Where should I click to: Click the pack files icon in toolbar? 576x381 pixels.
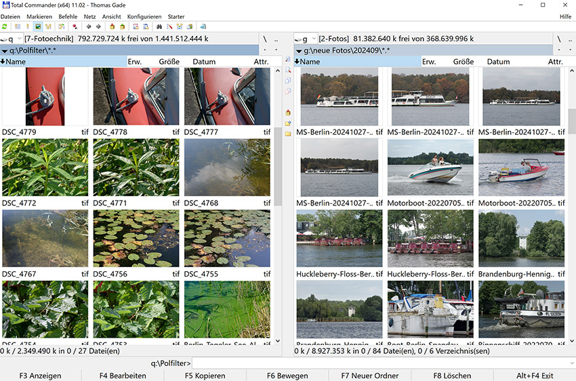tap(112, 26)
